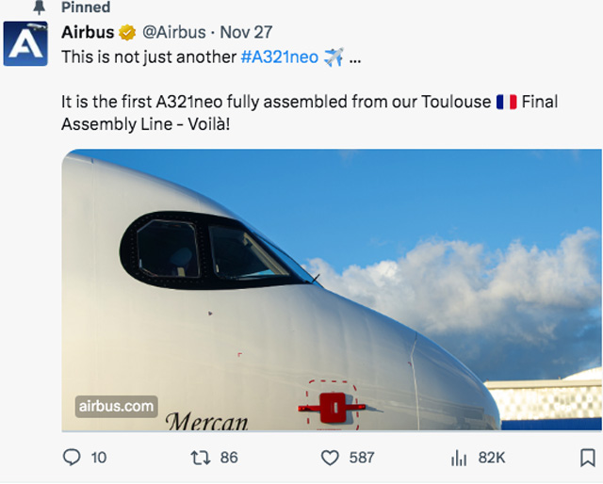Viewport: 603px width, 484px height.
Task: Click the Nov 27 timestamp
Action: coord(246,32)
